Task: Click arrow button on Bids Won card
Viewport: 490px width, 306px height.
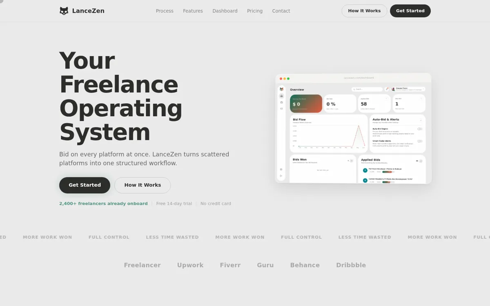Action: (x=352, y=161)
